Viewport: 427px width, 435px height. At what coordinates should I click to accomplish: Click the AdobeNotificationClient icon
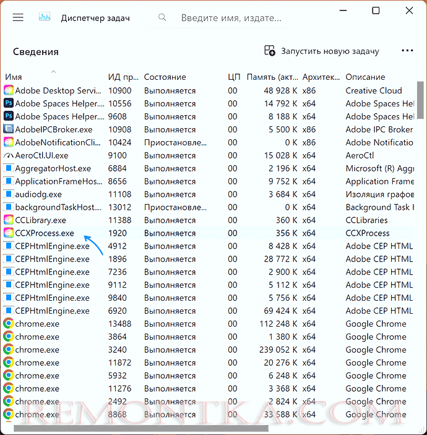click(9, 142)
